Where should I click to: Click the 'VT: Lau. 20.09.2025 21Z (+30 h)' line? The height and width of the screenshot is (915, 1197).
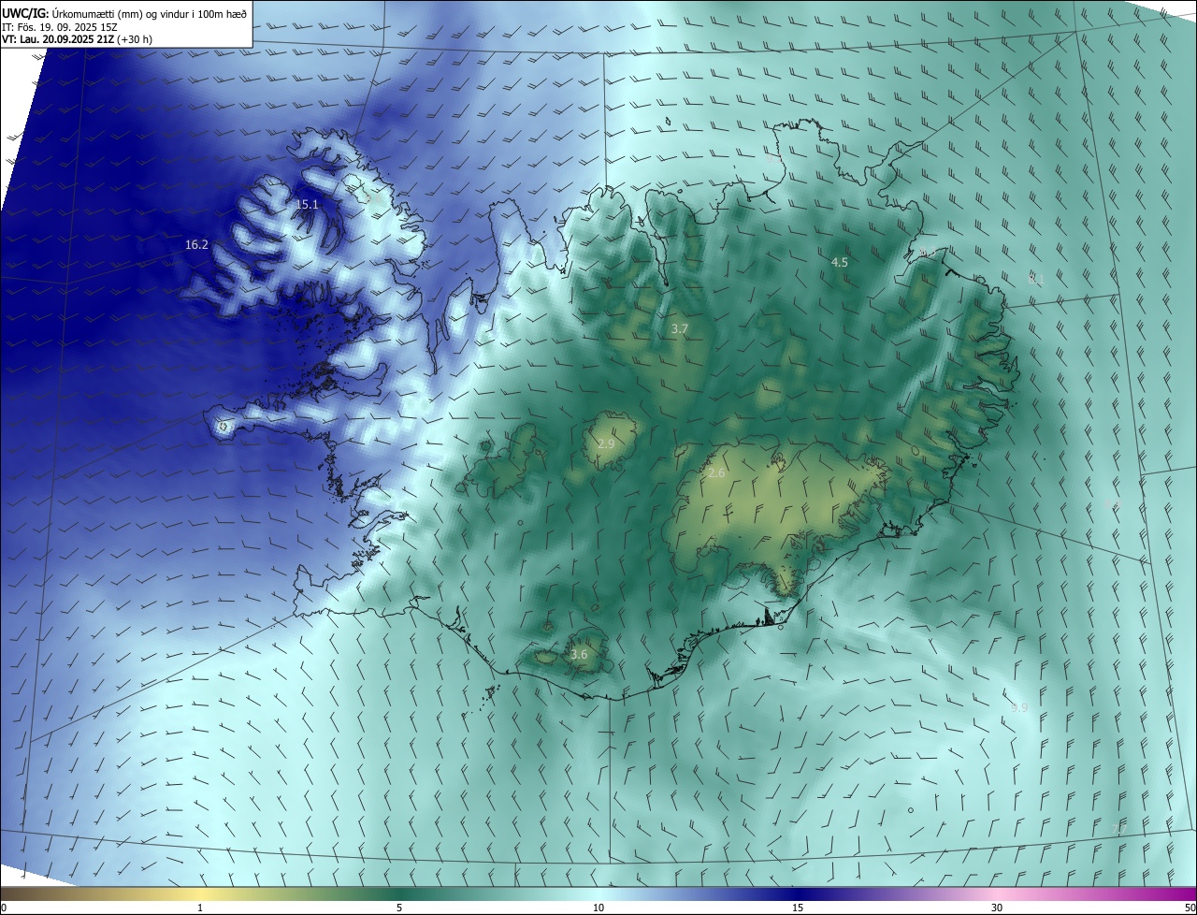(x=77, y=39)
